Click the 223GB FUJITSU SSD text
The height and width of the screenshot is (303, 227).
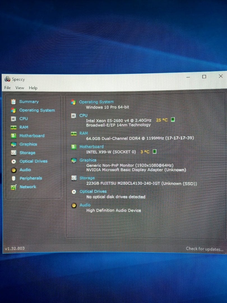coord(142,183)
